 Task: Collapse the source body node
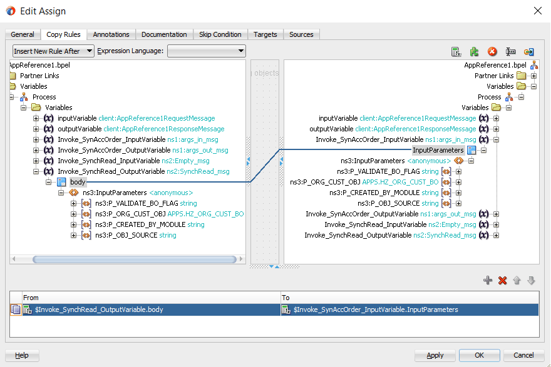(48, 182)
